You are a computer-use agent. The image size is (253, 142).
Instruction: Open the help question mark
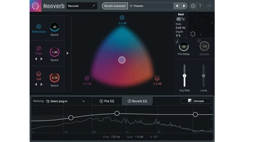pos(200,6)
